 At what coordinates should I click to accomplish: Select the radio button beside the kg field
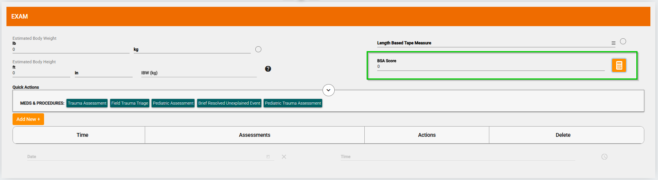click(x=258, y=49)
